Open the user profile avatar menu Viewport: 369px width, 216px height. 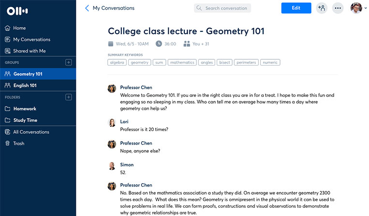(x=356, y=8)
